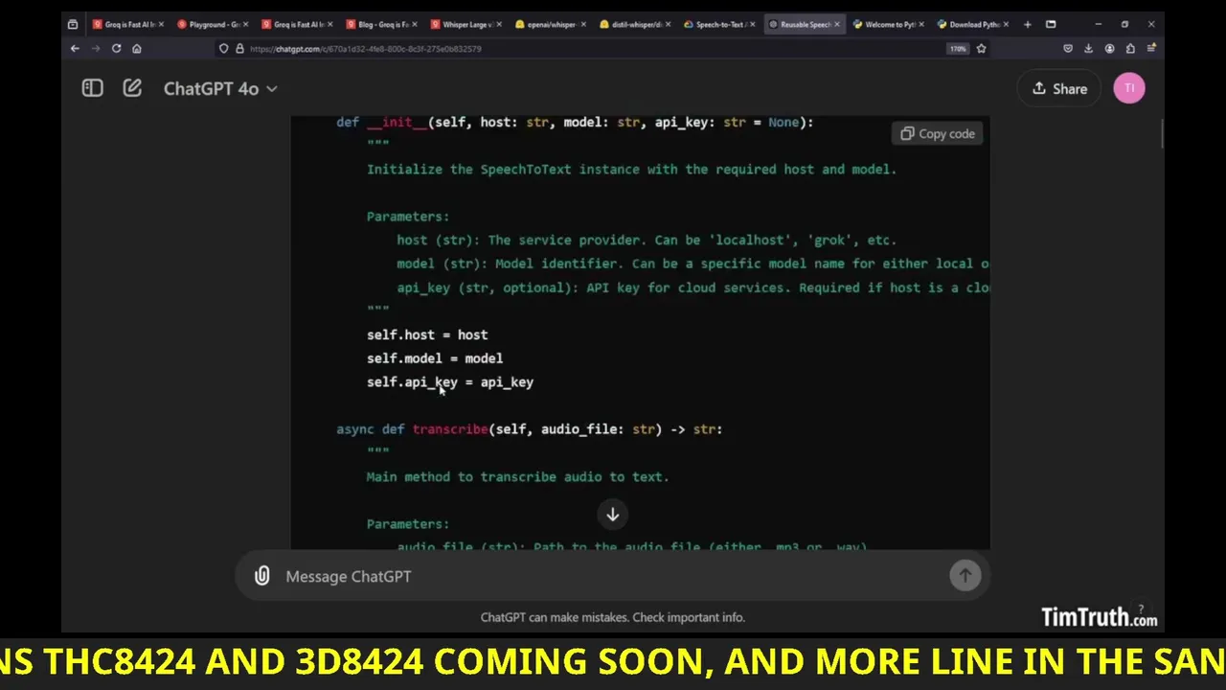This screenshot has height=690, width=1226.
Task: Open a new browser tab
Action: pyautogui.click(x=1027, y=24)
